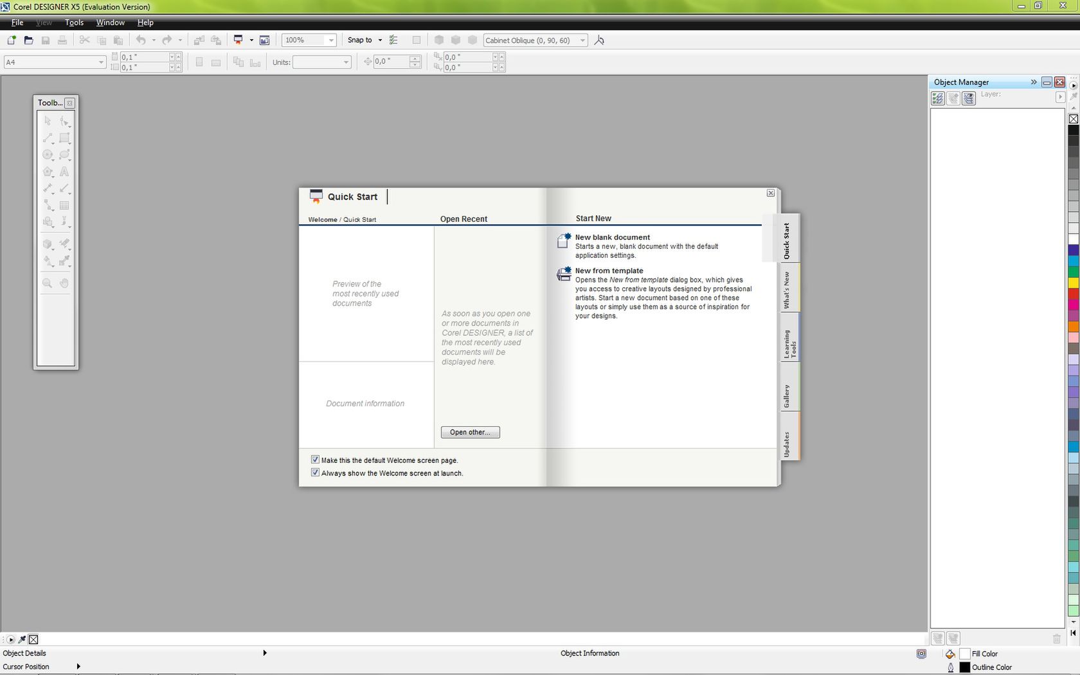Click the options icon beside Snap to
The height and width of the screenshot is (675, 1080).
(x=393, y=40)
